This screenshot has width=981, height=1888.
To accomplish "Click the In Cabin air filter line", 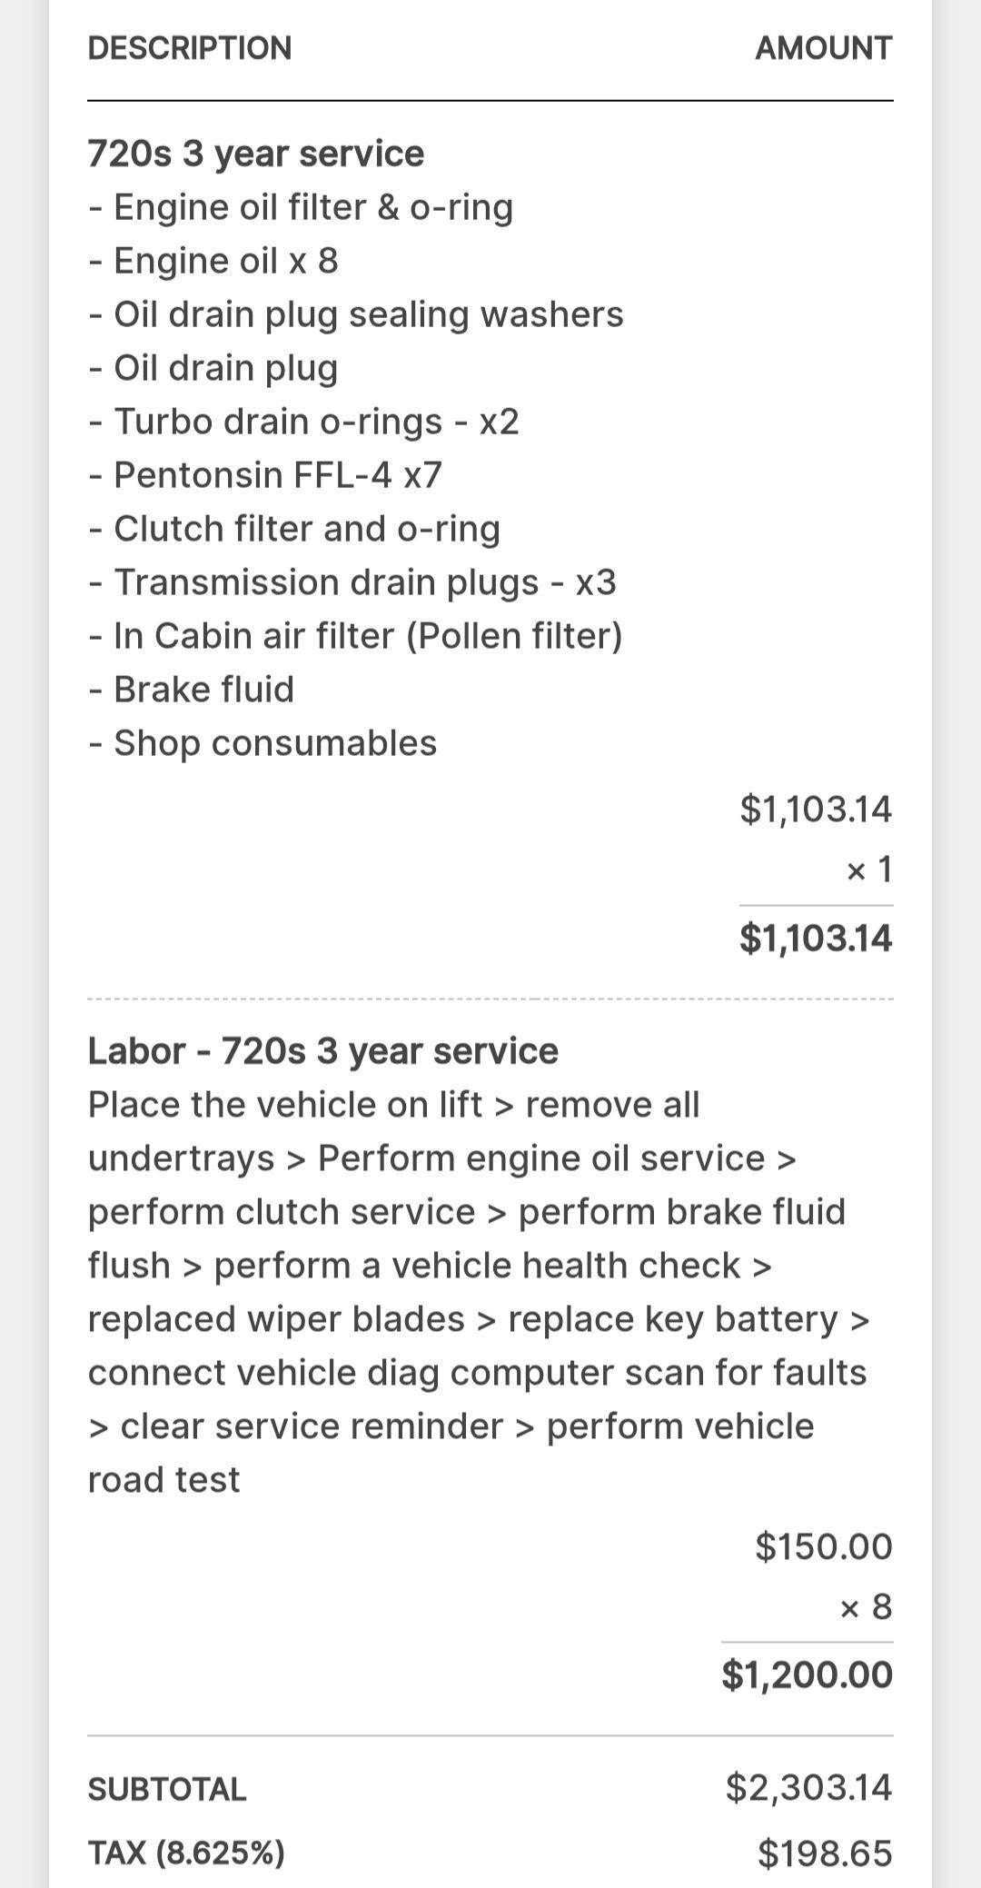I will (x=356, y=636).
